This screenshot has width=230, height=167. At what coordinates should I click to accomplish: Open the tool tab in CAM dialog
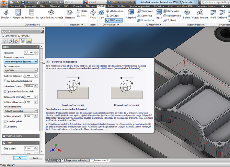click(x=5, y=41)
